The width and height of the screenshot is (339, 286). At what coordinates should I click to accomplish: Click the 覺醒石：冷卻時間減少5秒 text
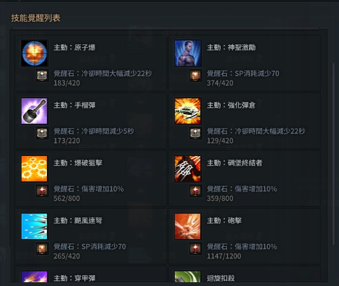pos(94,131)
